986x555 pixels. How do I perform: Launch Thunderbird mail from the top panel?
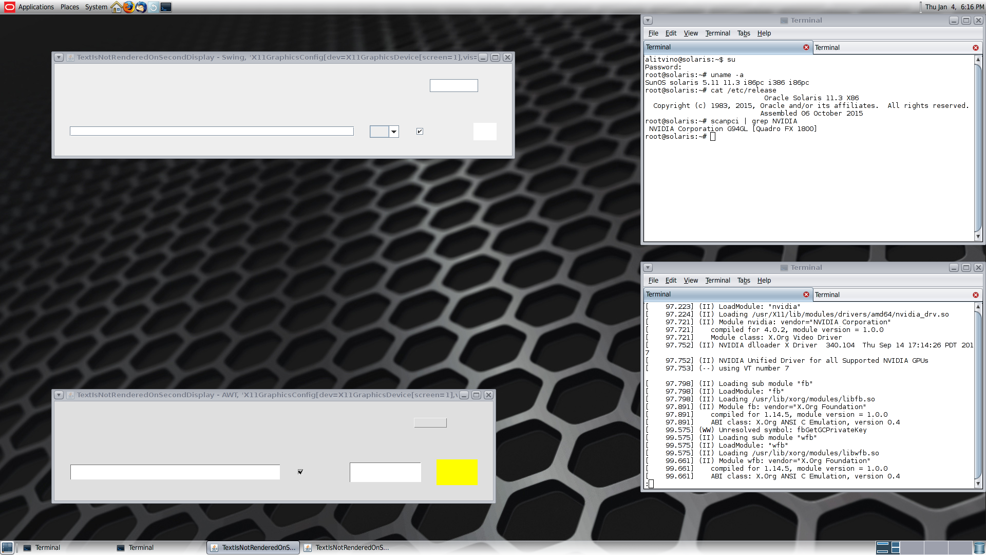click(141, 7)
